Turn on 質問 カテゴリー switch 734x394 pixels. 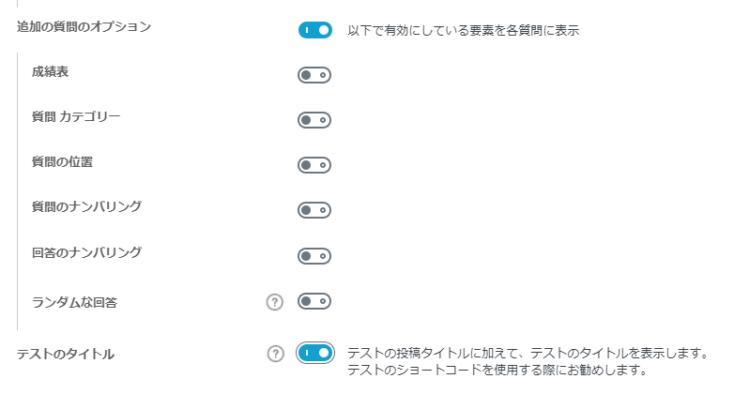click(314, 120)
